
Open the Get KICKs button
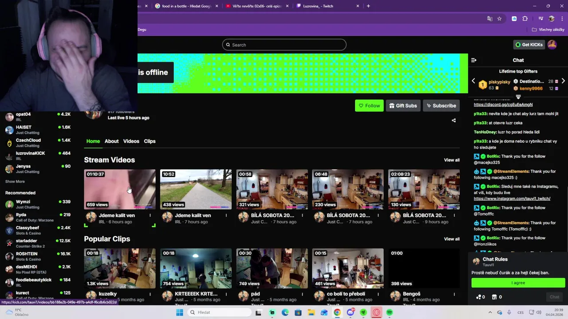[529, 45]
